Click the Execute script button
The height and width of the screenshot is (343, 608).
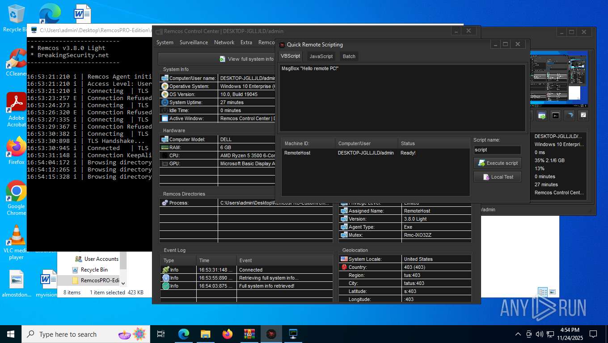(498, 163)
